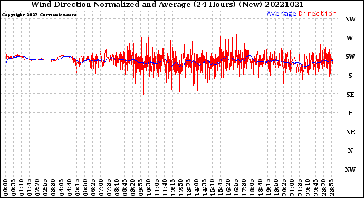Click the 23:20 time axis label
Screen dimensions: 364x198
pos(323,187)
